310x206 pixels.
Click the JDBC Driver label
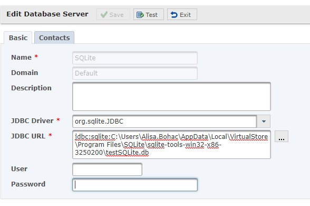[x=32, y=120]
